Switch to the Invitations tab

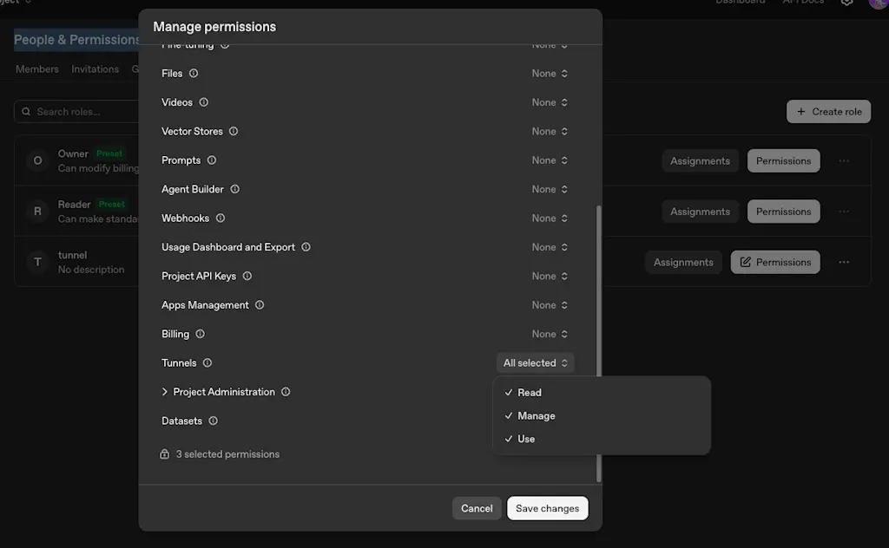click(x=95, y=69)
